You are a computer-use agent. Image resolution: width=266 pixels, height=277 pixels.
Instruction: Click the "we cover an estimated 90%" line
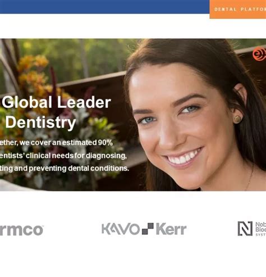click(x=66, y=143)
